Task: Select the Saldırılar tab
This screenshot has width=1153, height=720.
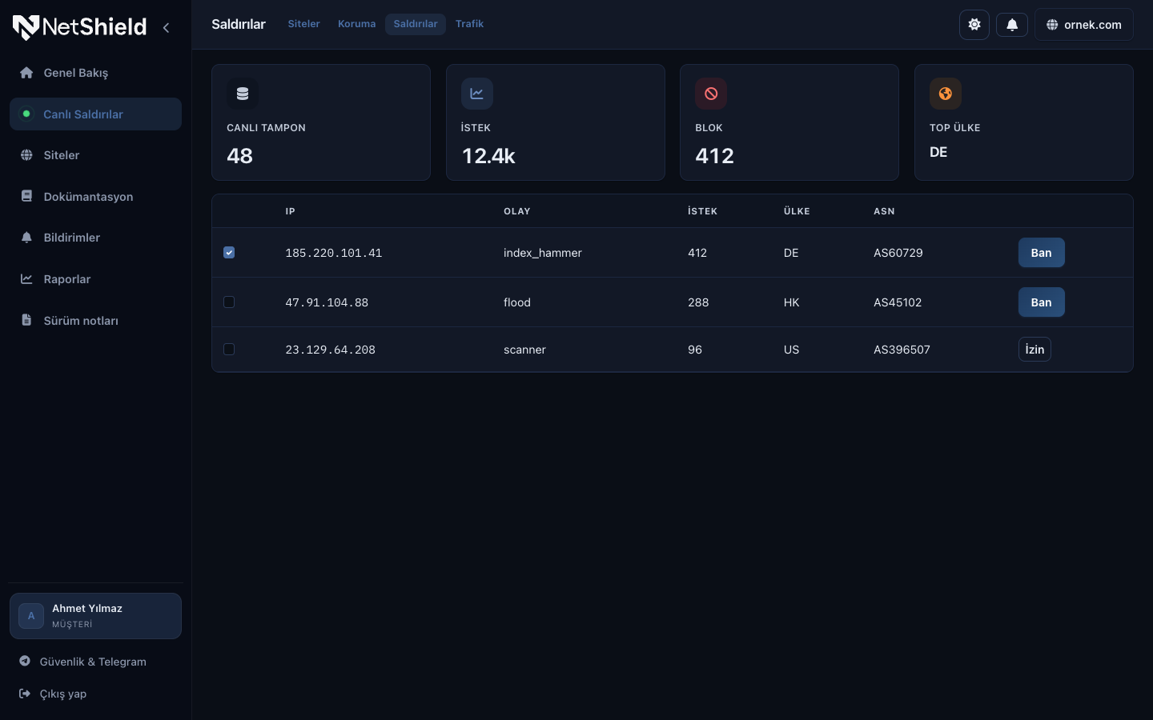Action: coord(416,24)
